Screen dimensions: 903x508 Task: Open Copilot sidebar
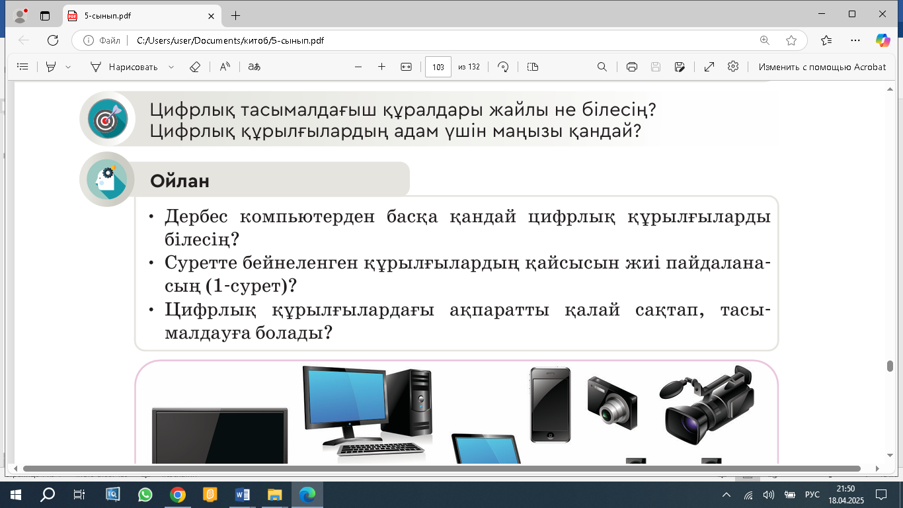(883, 40)
